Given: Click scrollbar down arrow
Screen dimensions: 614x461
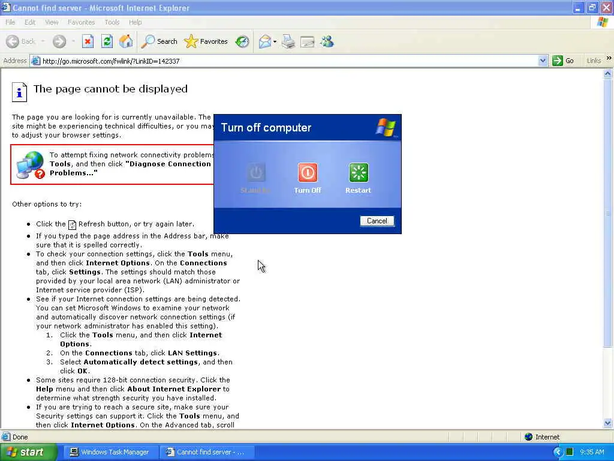Looking at the screenshot, I should 608,423.
